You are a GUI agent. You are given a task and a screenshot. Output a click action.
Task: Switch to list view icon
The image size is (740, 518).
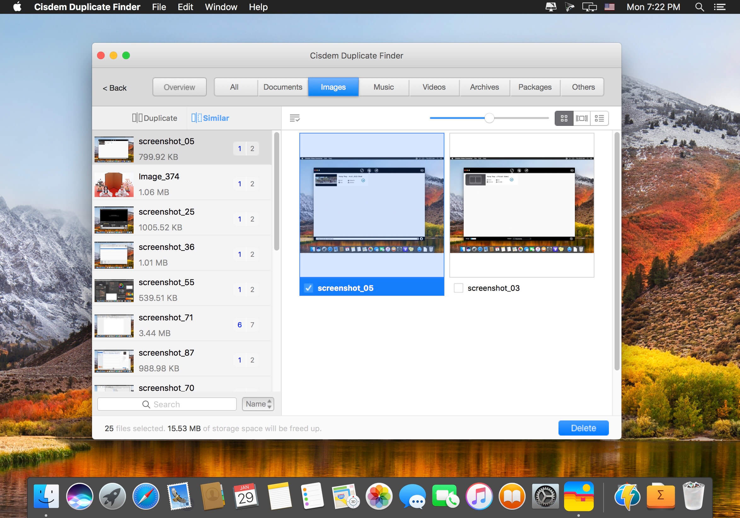click(599, 118)
